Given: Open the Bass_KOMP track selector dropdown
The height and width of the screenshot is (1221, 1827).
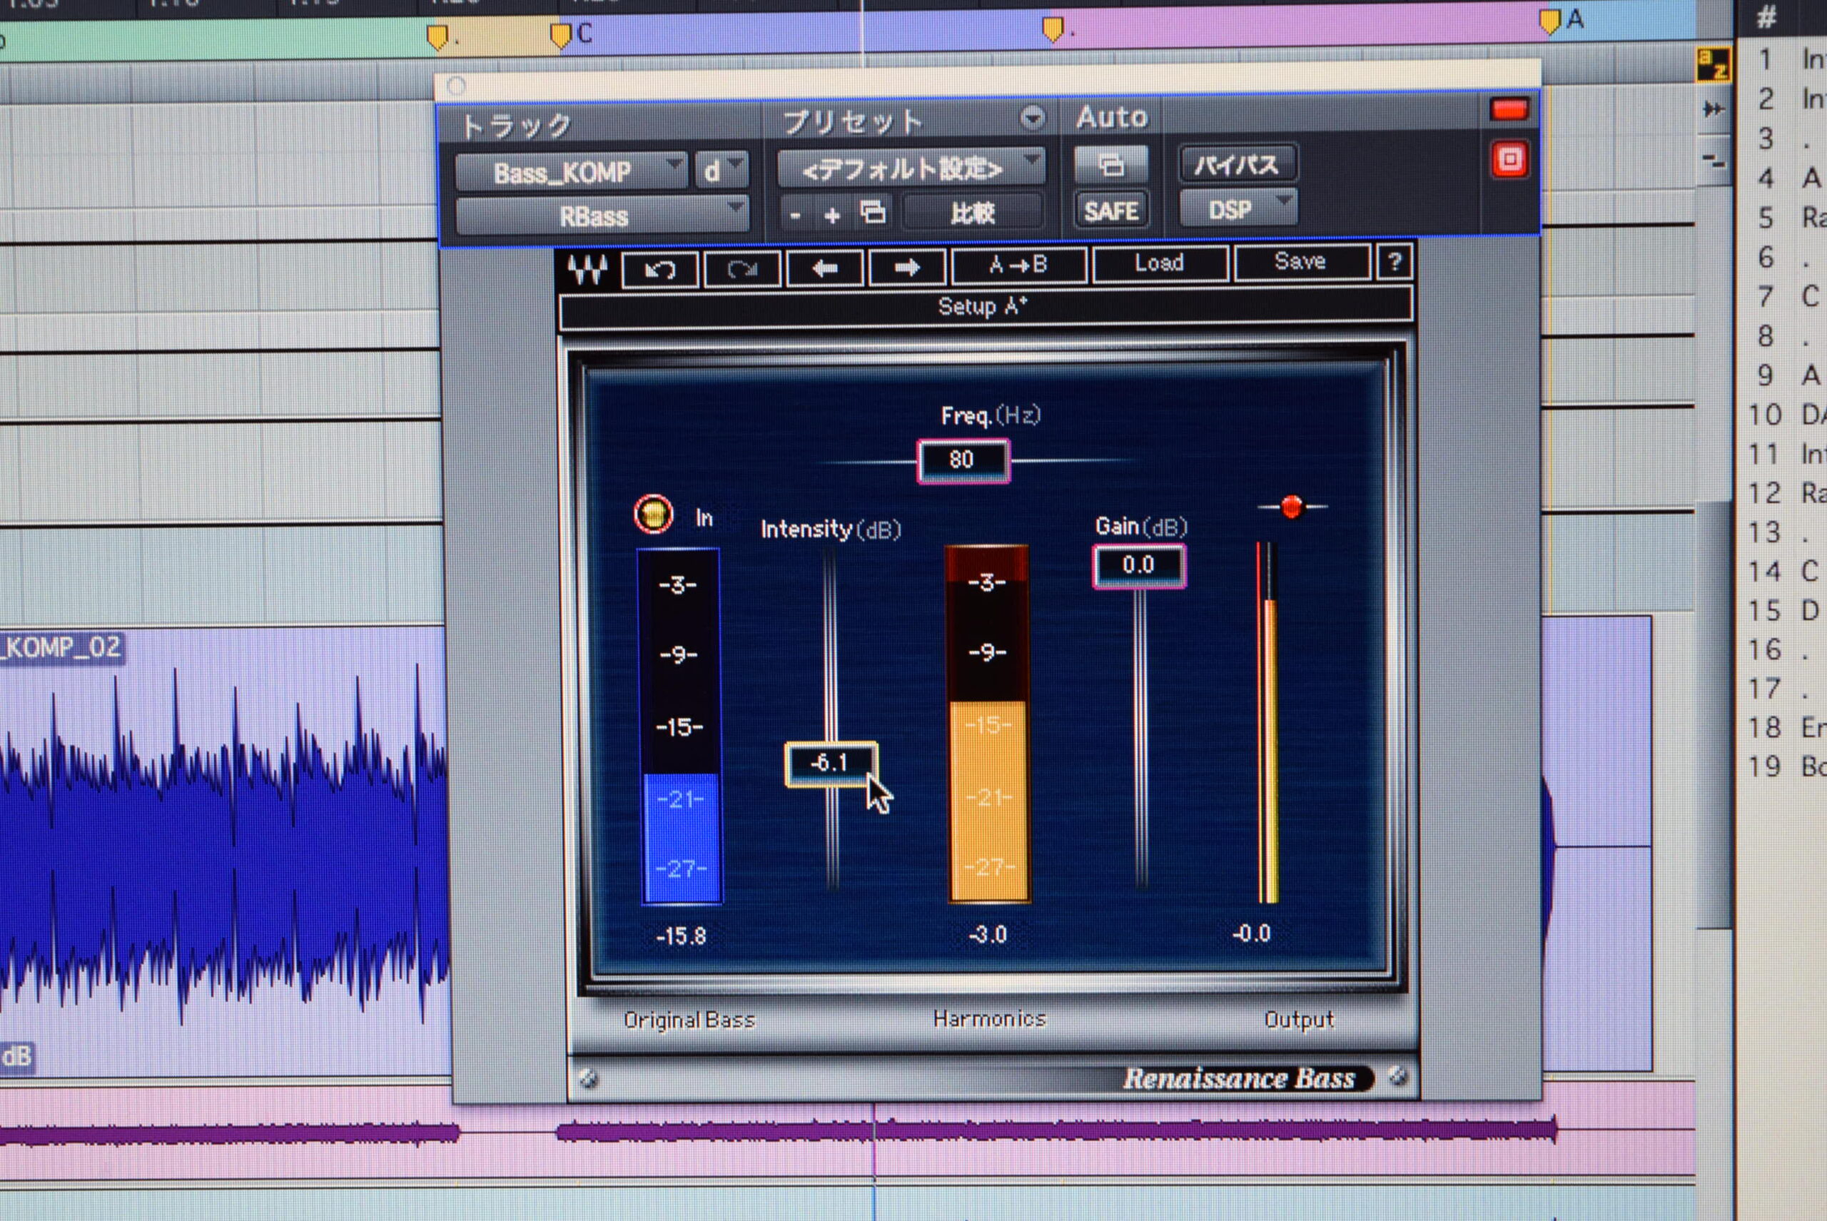Looking at the screenshot, I should coord(571,172).
